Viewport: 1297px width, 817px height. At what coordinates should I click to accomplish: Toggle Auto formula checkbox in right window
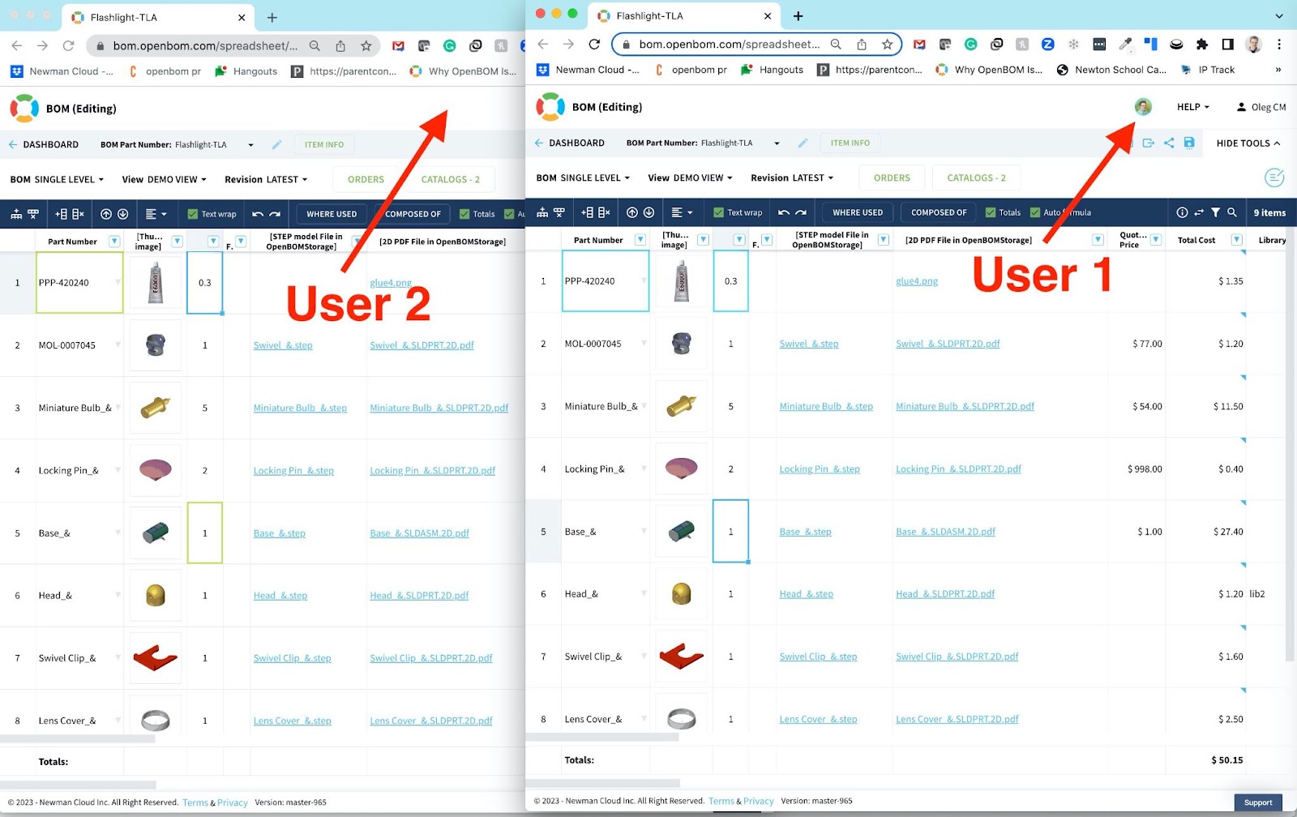pyautogui.click(x=1035, y=212)
